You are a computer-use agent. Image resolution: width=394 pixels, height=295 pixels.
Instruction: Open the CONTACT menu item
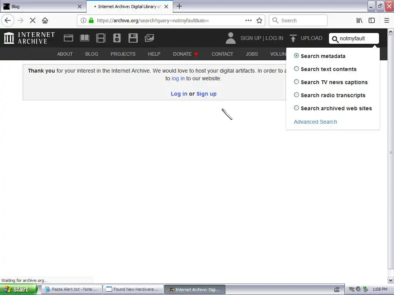[x=222, y=54]
